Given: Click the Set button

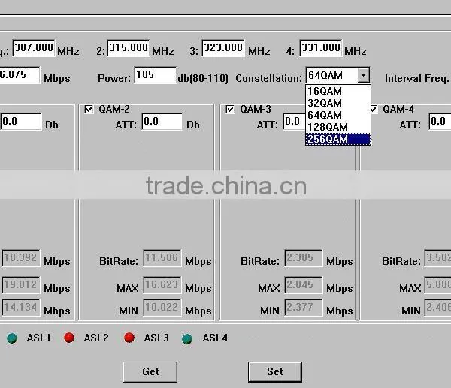Looking at the screenshot, I should pos(275,372).
